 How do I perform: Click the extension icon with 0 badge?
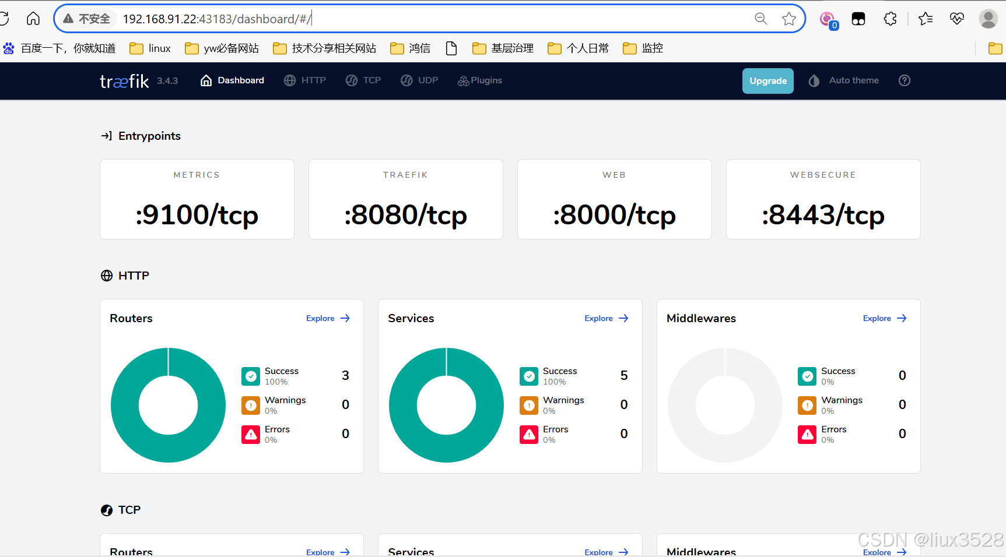point(829,20)
